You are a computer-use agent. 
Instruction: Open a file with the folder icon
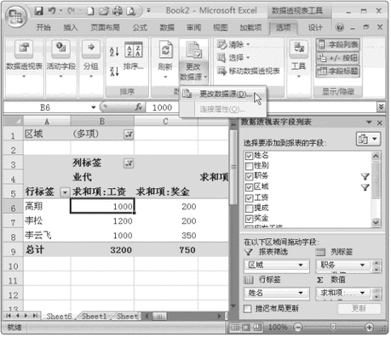[104, 11]
